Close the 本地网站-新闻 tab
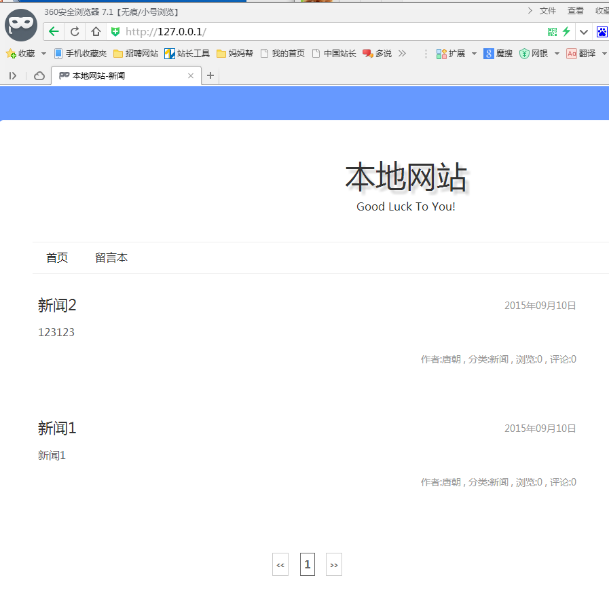609x601 pixels. point(191,76)
